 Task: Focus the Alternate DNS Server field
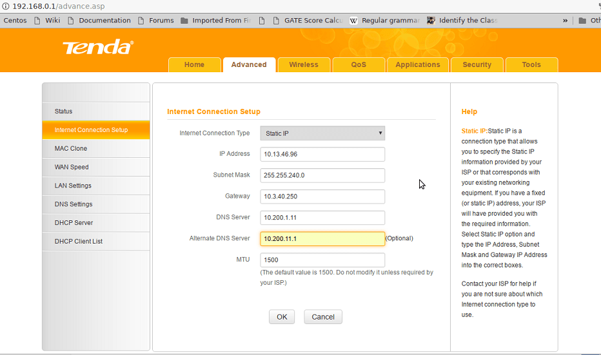click(322, 238)
